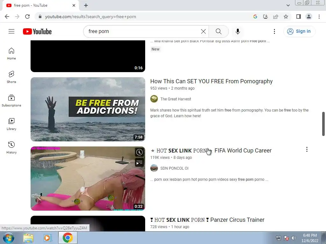Click the taskbar clock showing 6:48 PM
Viewport: 326px width, 244px height.
click(310, 238)
